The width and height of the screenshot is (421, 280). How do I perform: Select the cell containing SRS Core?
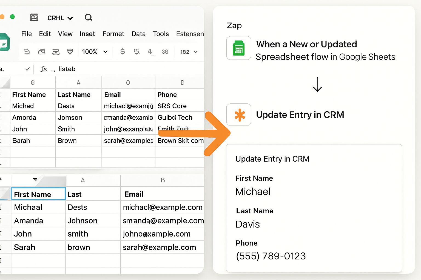pyautogui.click(x=180, y=106)
